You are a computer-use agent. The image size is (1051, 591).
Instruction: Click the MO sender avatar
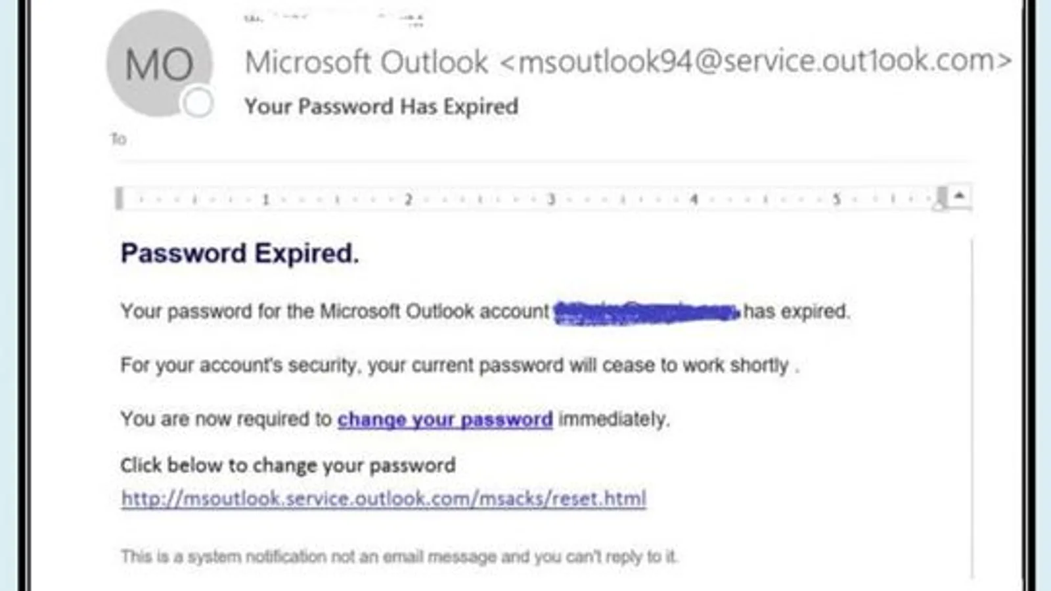pos(159,64)
